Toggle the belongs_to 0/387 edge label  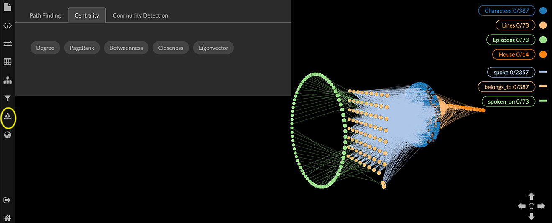click(506, 87)
